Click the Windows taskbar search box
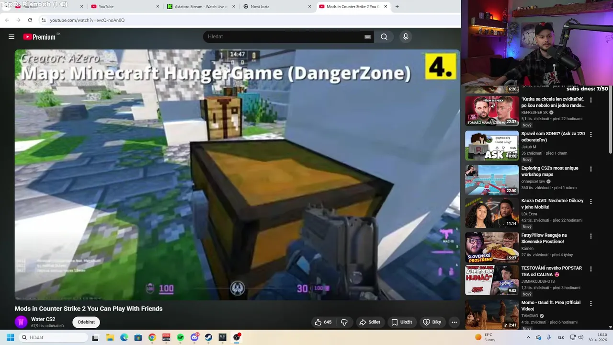613x345 pixels. coord(53,337)
